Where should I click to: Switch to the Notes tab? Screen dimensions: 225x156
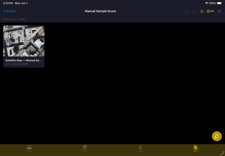point(85,148)
